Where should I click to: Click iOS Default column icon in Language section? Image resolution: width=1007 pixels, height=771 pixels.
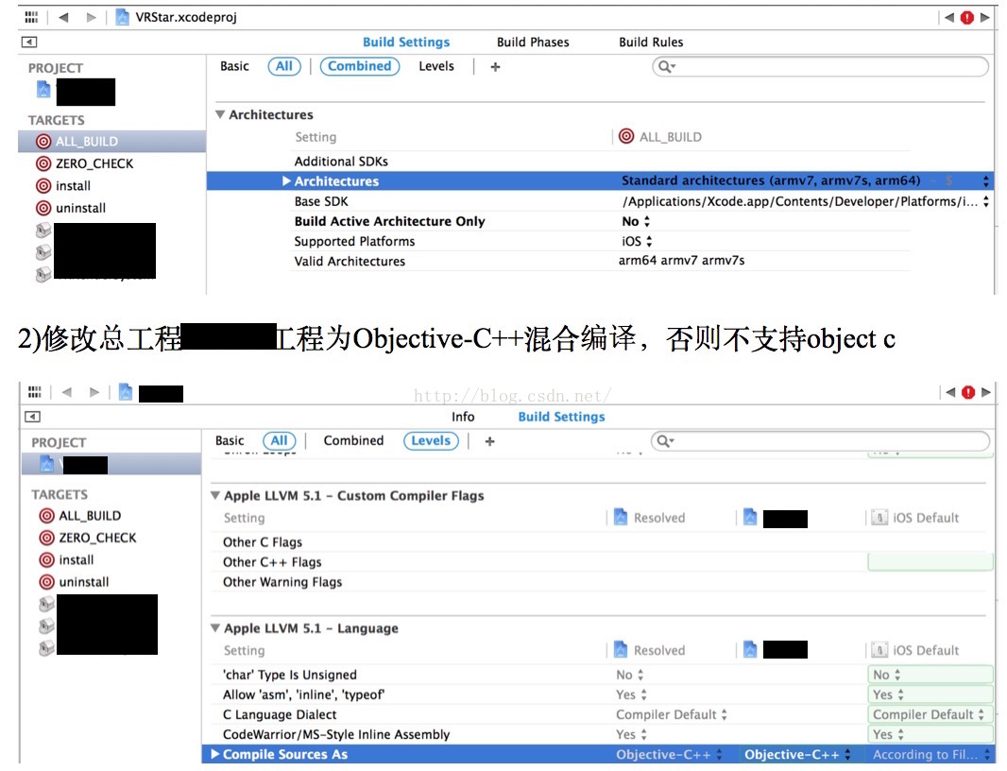[879, 650]
